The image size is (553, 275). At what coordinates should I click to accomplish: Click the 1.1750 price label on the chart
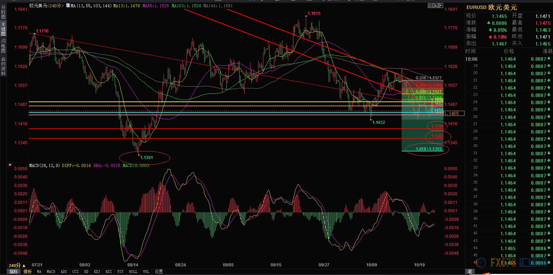(x=42, y=31)
